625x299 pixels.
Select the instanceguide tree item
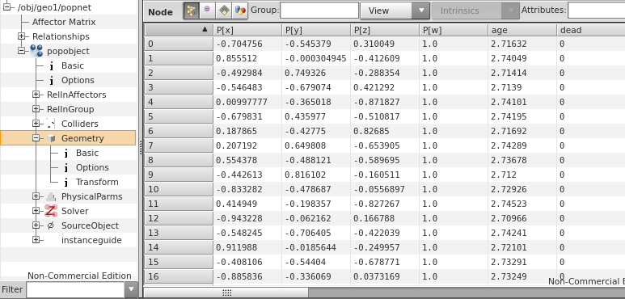(91, 240)
